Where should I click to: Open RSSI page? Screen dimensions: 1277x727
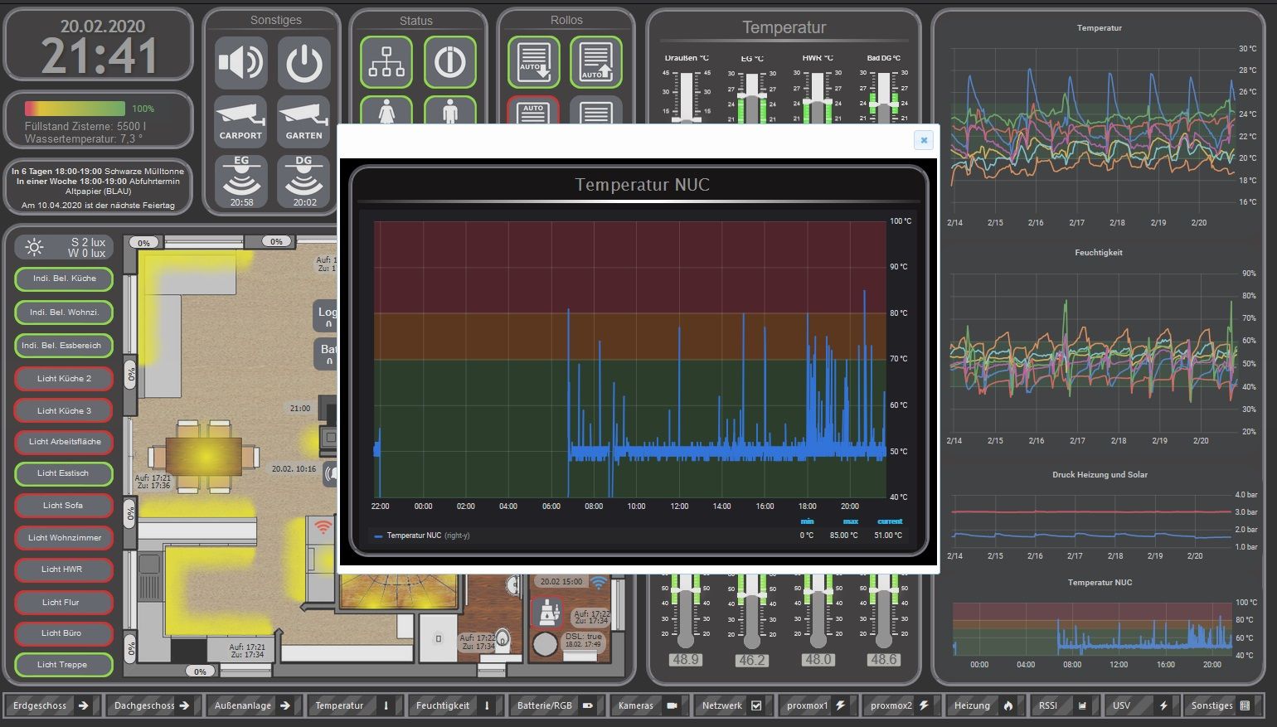(1065, 705)
